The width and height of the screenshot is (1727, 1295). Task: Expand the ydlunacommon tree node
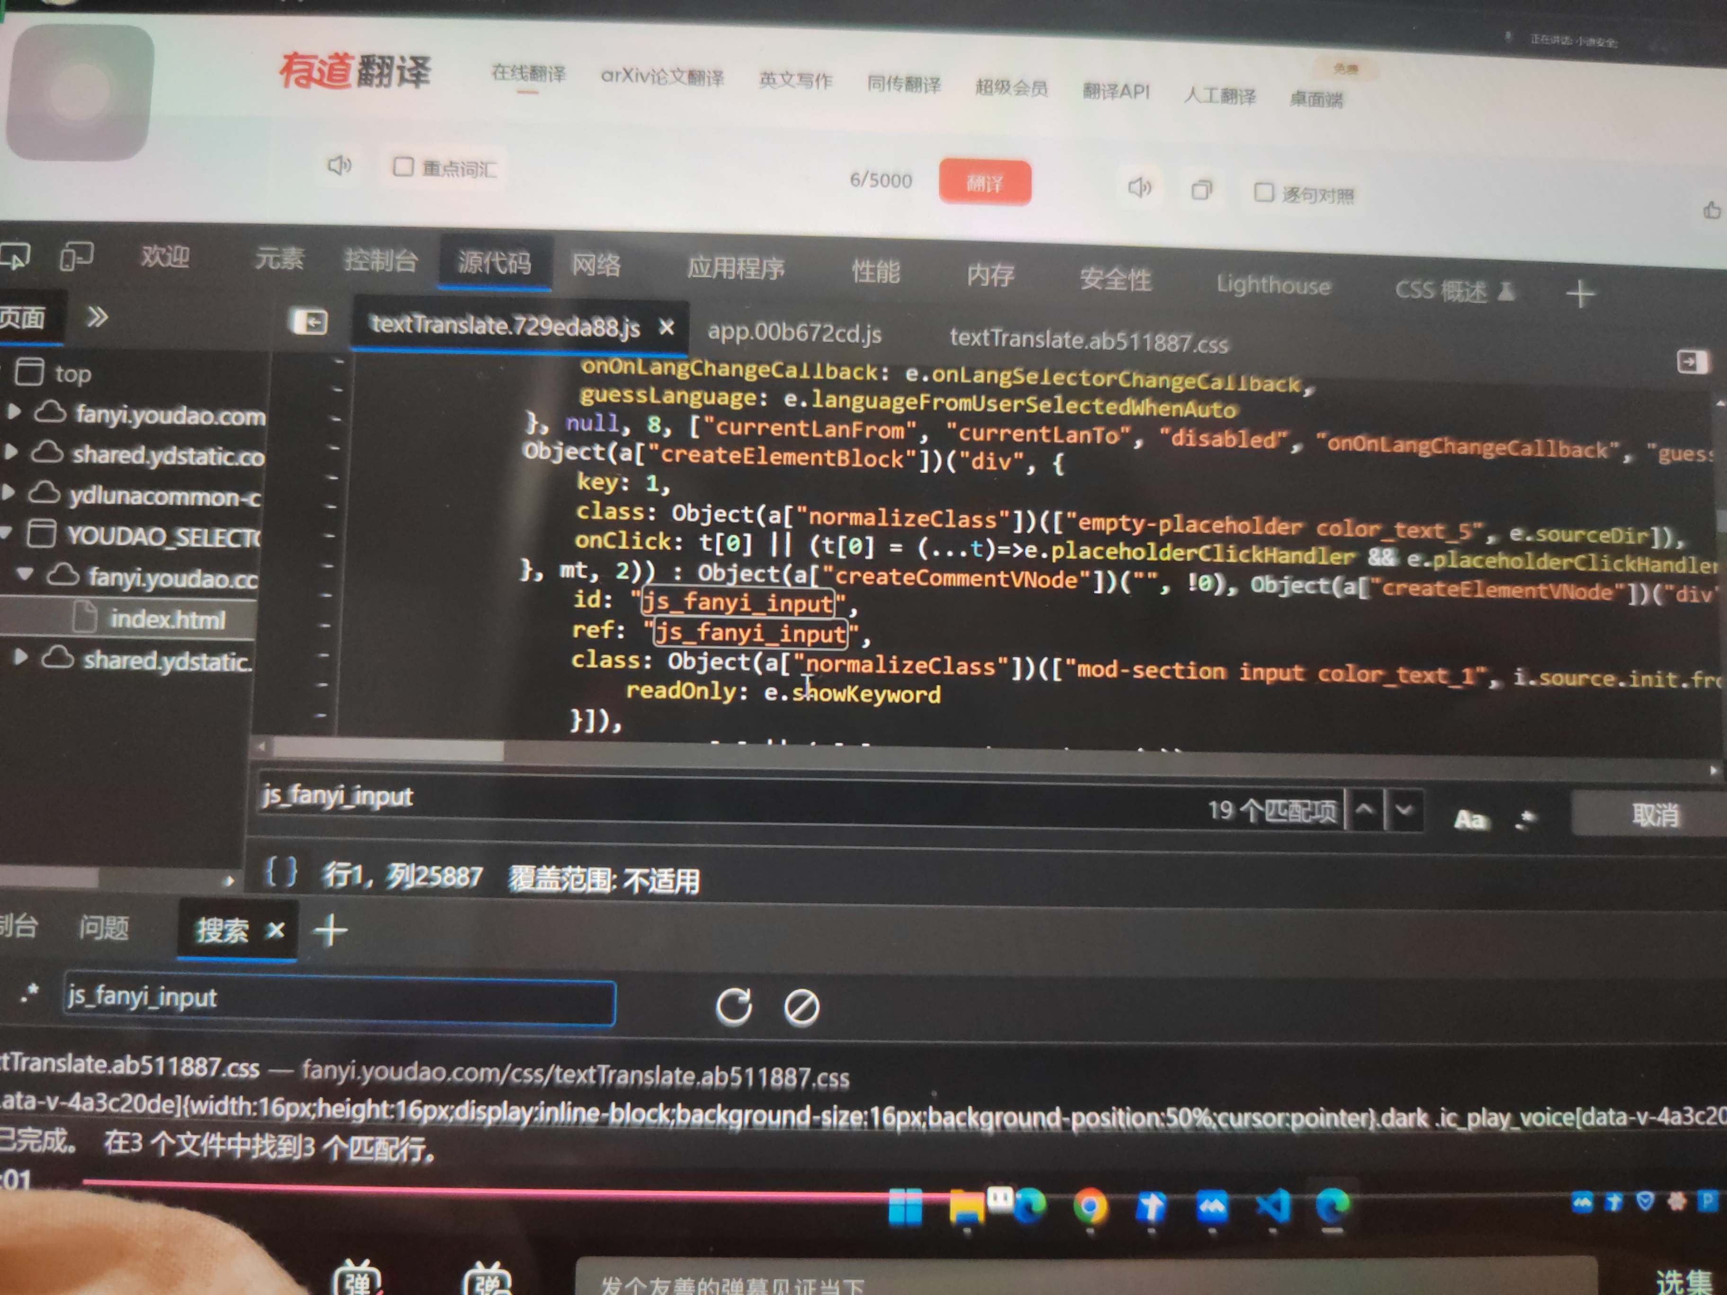pyautogui.click(x=8, y=492)
